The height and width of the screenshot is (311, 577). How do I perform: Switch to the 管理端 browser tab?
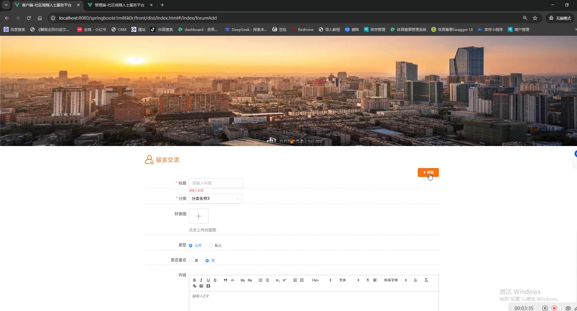pos(119,5)
